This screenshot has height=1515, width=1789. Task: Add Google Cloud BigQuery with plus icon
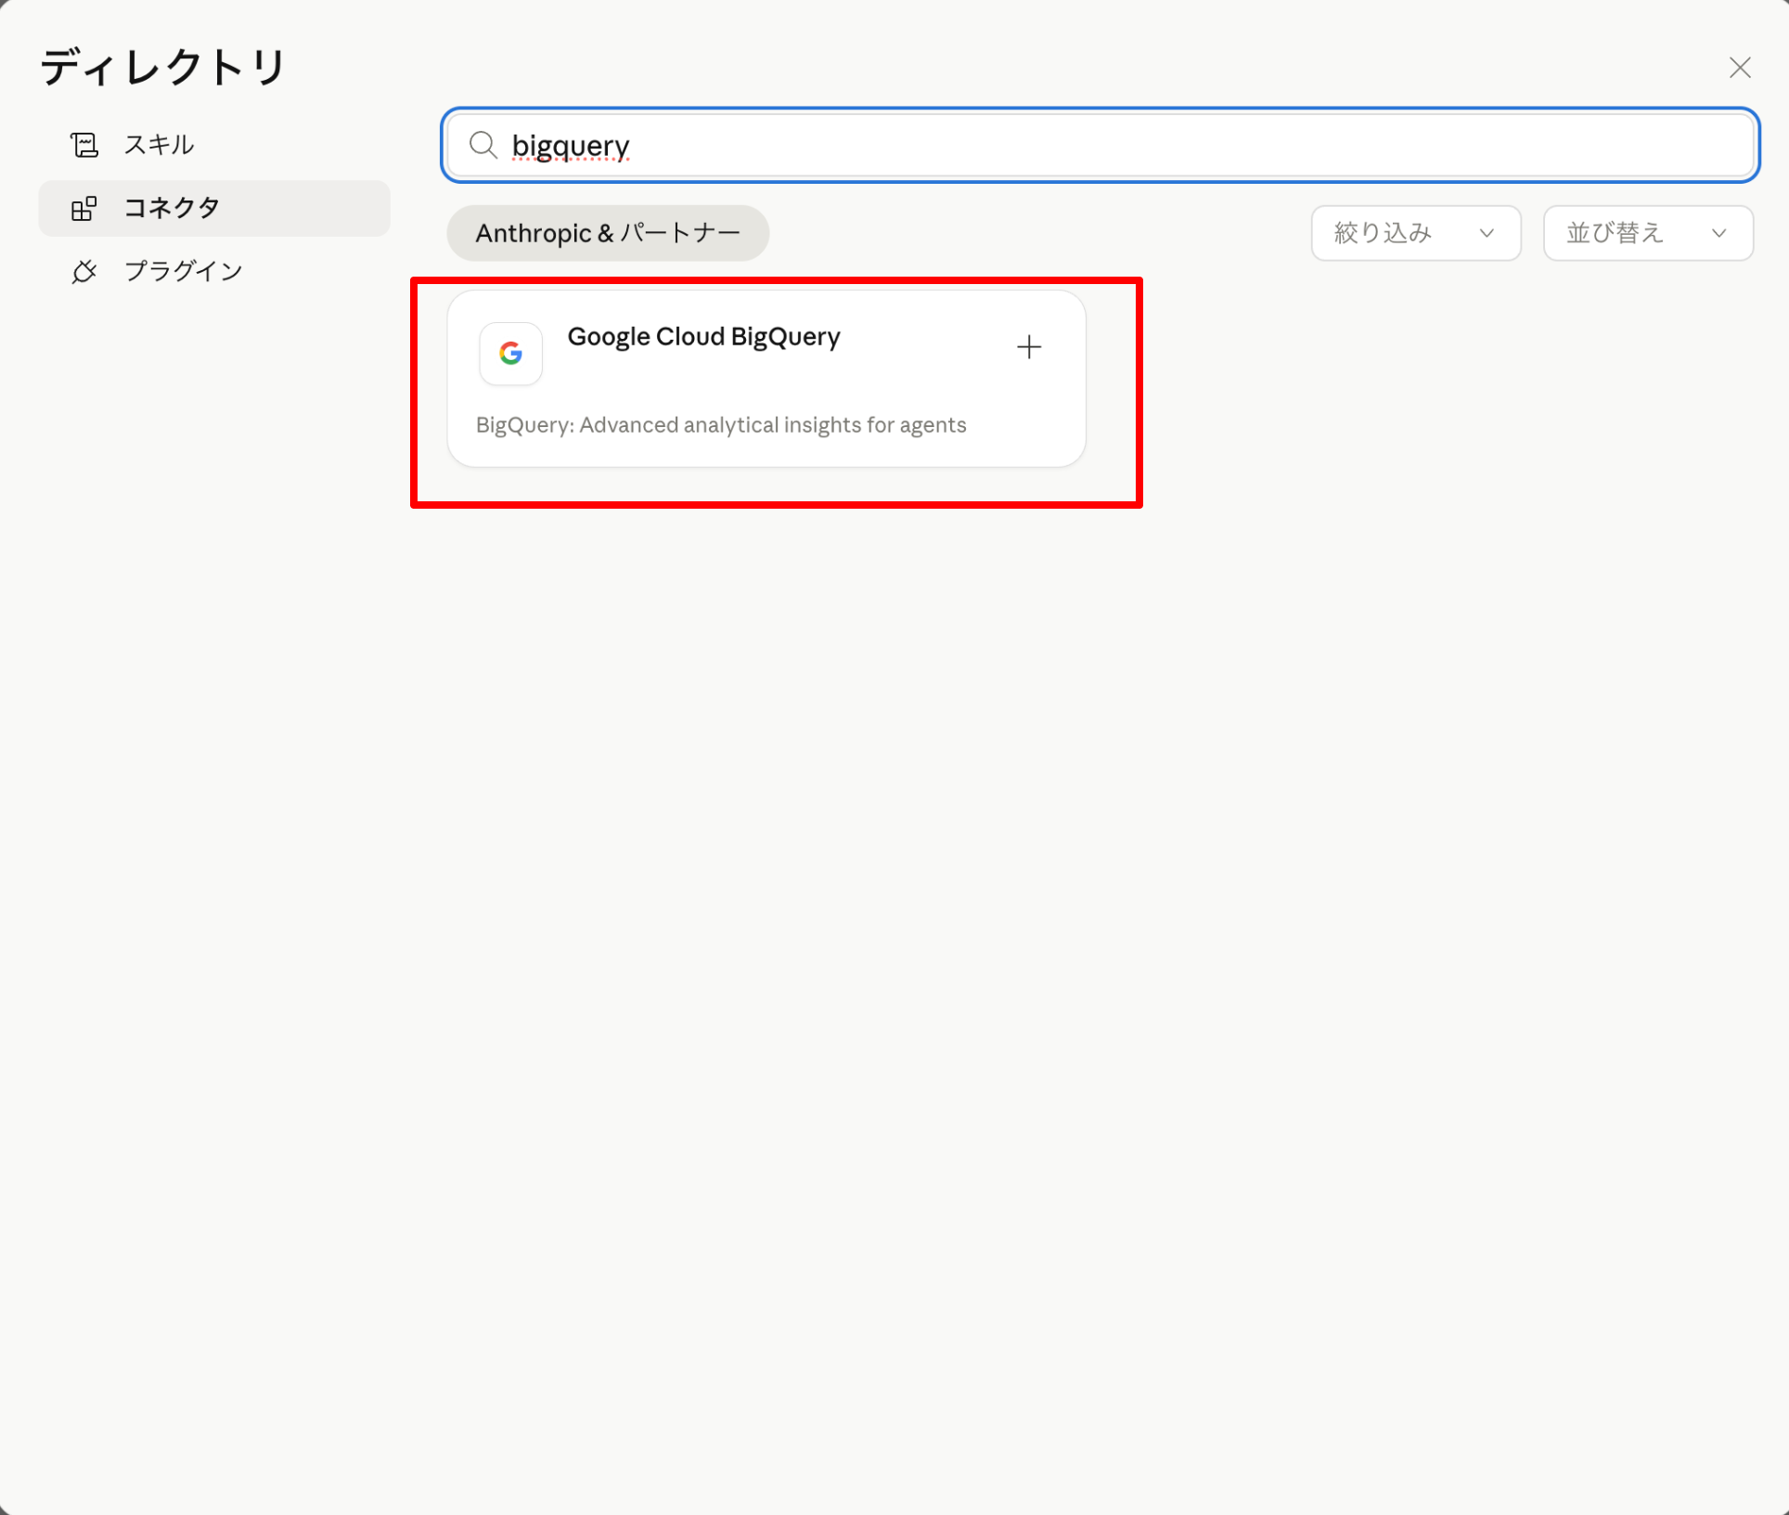coord(1028,347)
